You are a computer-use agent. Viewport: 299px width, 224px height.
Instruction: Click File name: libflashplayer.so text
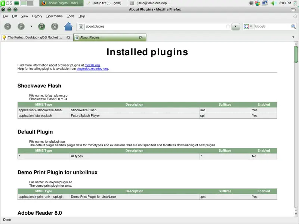tap(48, 96)
